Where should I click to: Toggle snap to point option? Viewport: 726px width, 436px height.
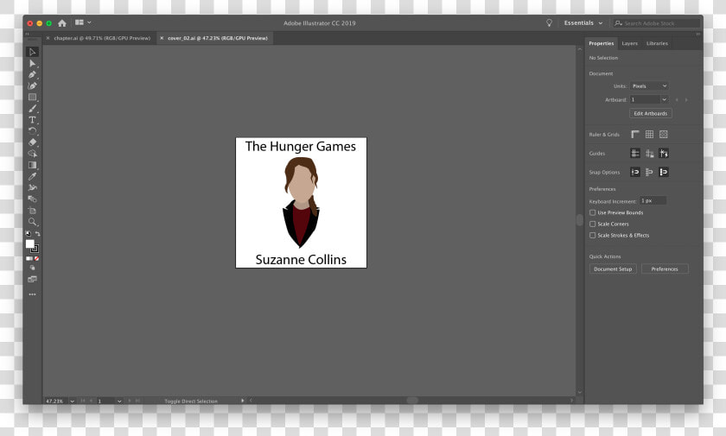click(x=635, y=172)
